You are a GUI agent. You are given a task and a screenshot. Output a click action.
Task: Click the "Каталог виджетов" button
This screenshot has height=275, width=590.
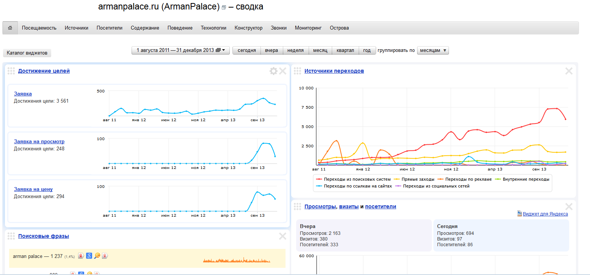pyautogui.click(x=27, y=53)
